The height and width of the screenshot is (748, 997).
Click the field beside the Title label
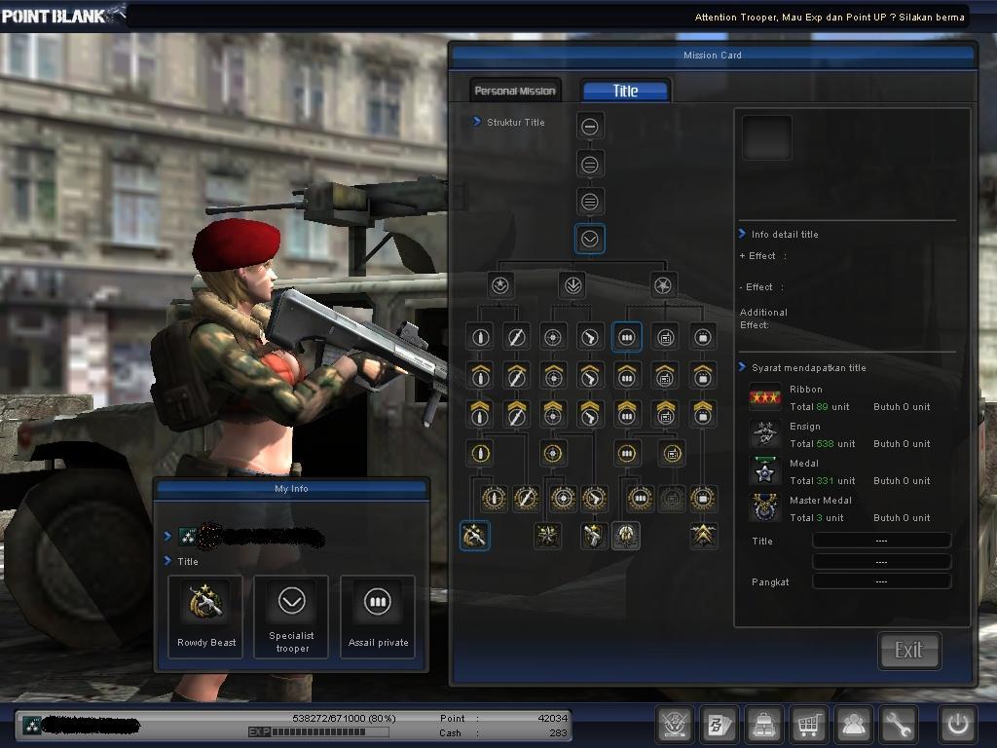881,541
